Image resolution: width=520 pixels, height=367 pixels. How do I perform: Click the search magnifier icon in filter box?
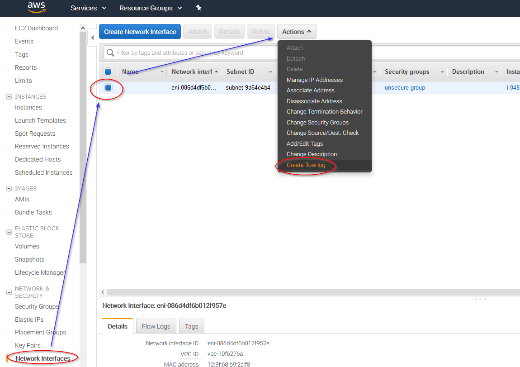point(110,52)
